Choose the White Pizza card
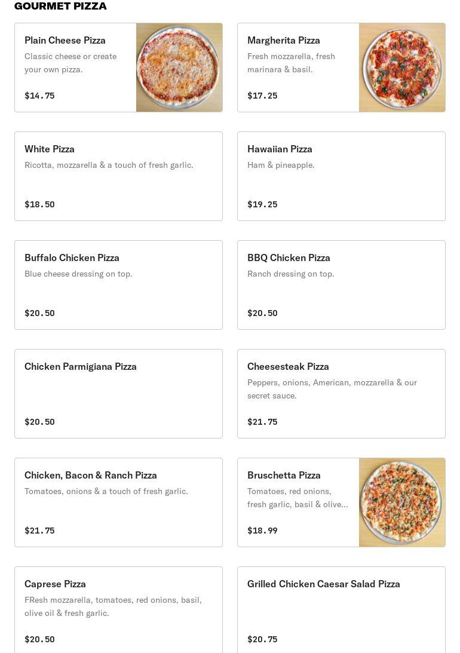 tap(118, 176)
